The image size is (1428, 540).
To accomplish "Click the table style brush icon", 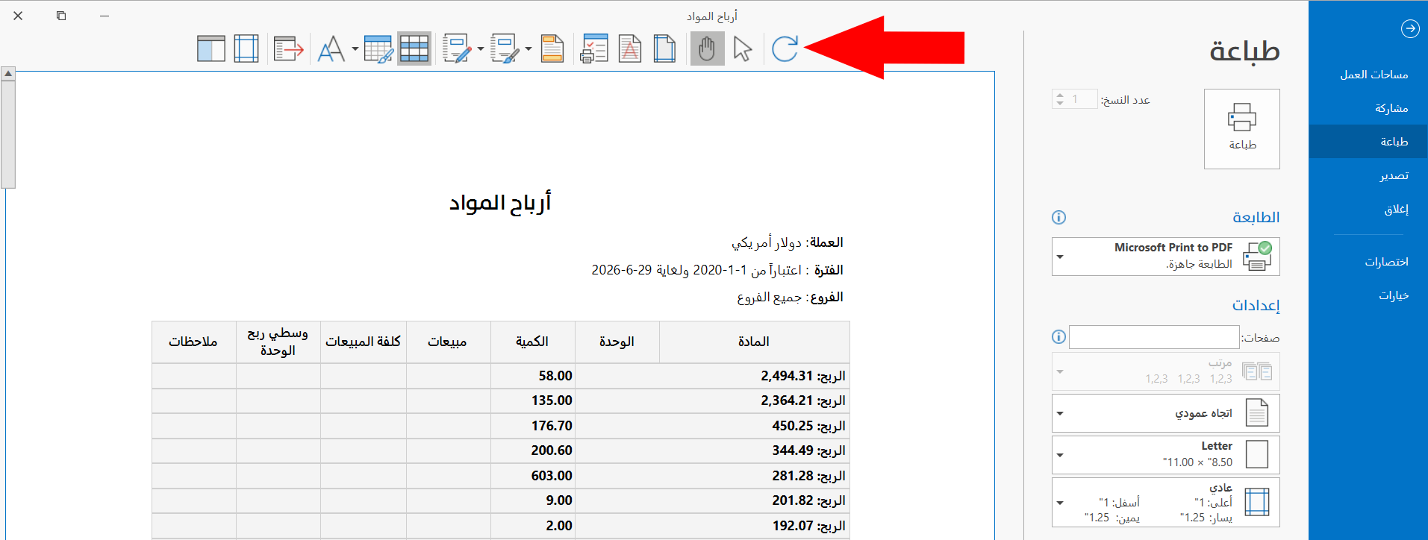I will point(378,49).
